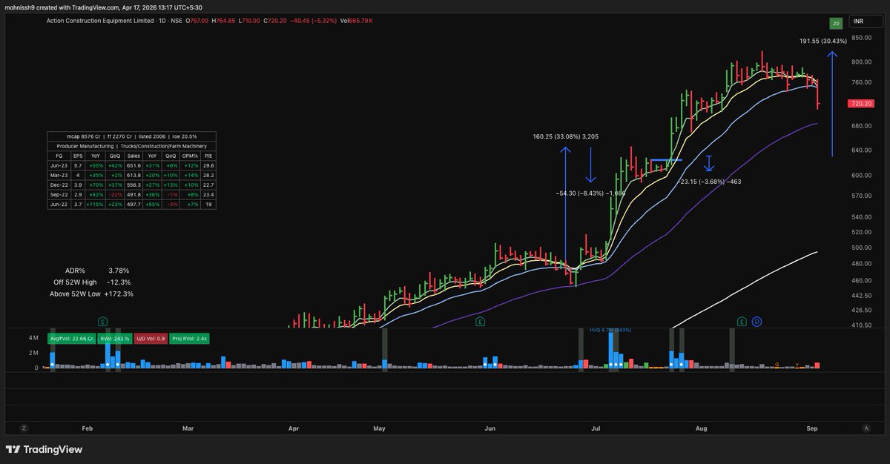890x464 pixels.
Task: Click the −23.15 (−3.68%) −463 measurement label
Action: tap(709, 182)
